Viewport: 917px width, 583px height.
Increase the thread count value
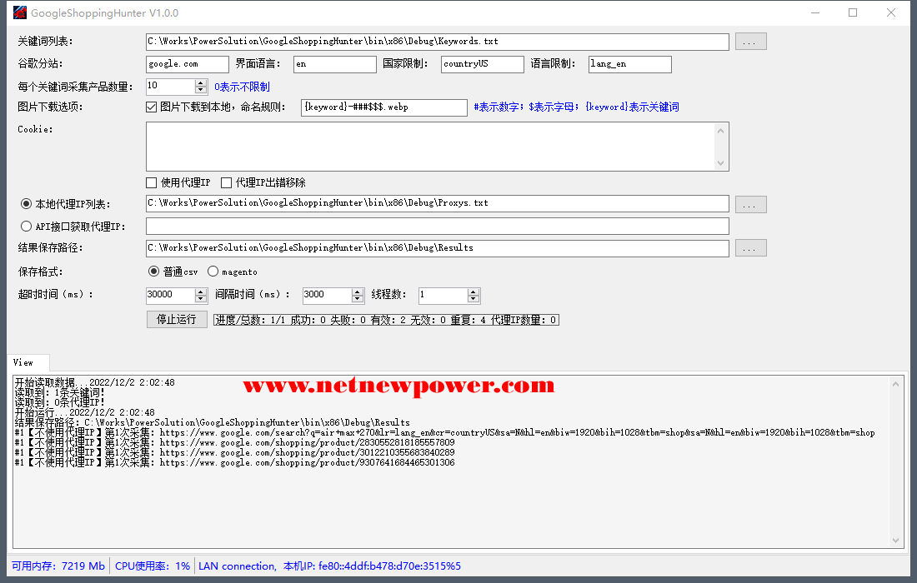click(474, 291)
